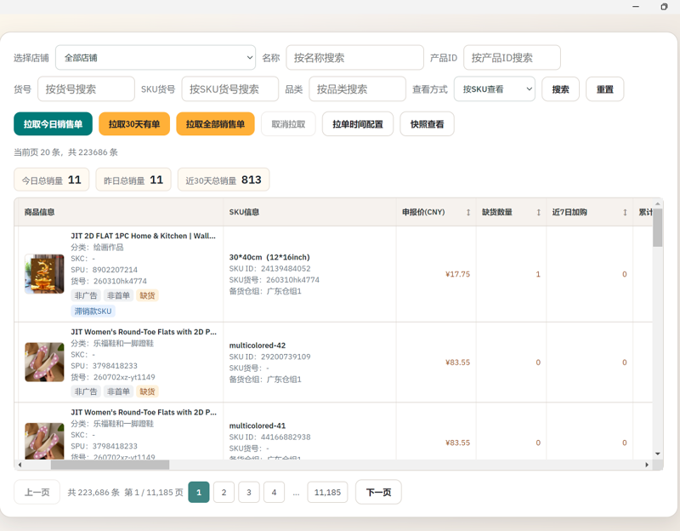Focus the 按名称搜索 name field
The image size is (680, 531).
[354, 57]
